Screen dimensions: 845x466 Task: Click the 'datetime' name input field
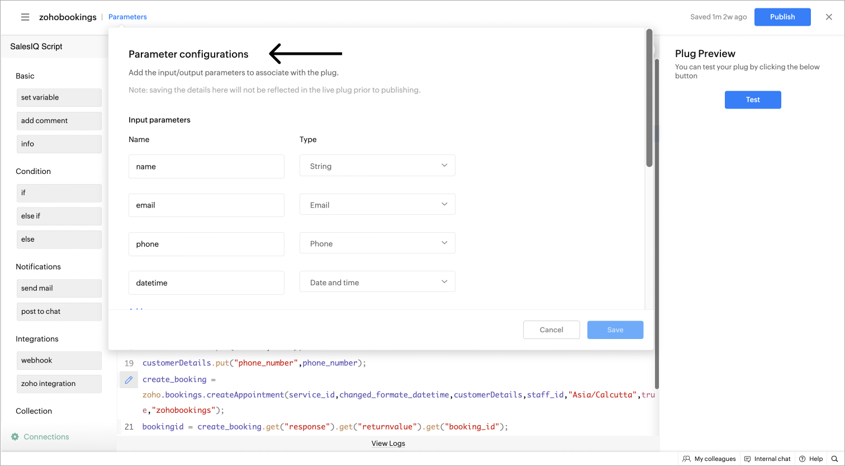206,283
